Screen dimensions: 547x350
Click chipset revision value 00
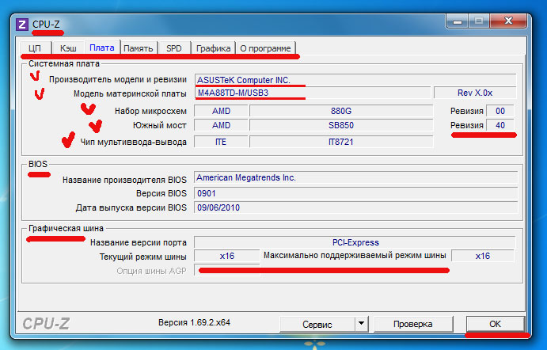500,111
